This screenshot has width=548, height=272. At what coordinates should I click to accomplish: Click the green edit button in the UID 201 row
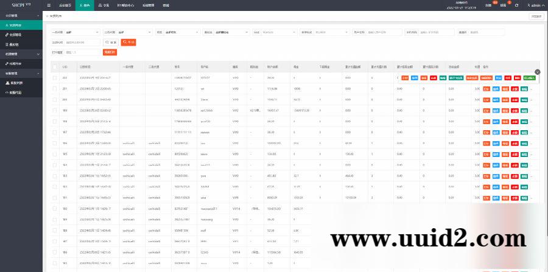[523, 89]
